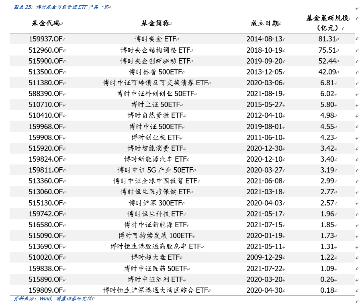
Task: Click the source note 资料来源：Wind，国盛证券研究所
Action: (53, 298)
